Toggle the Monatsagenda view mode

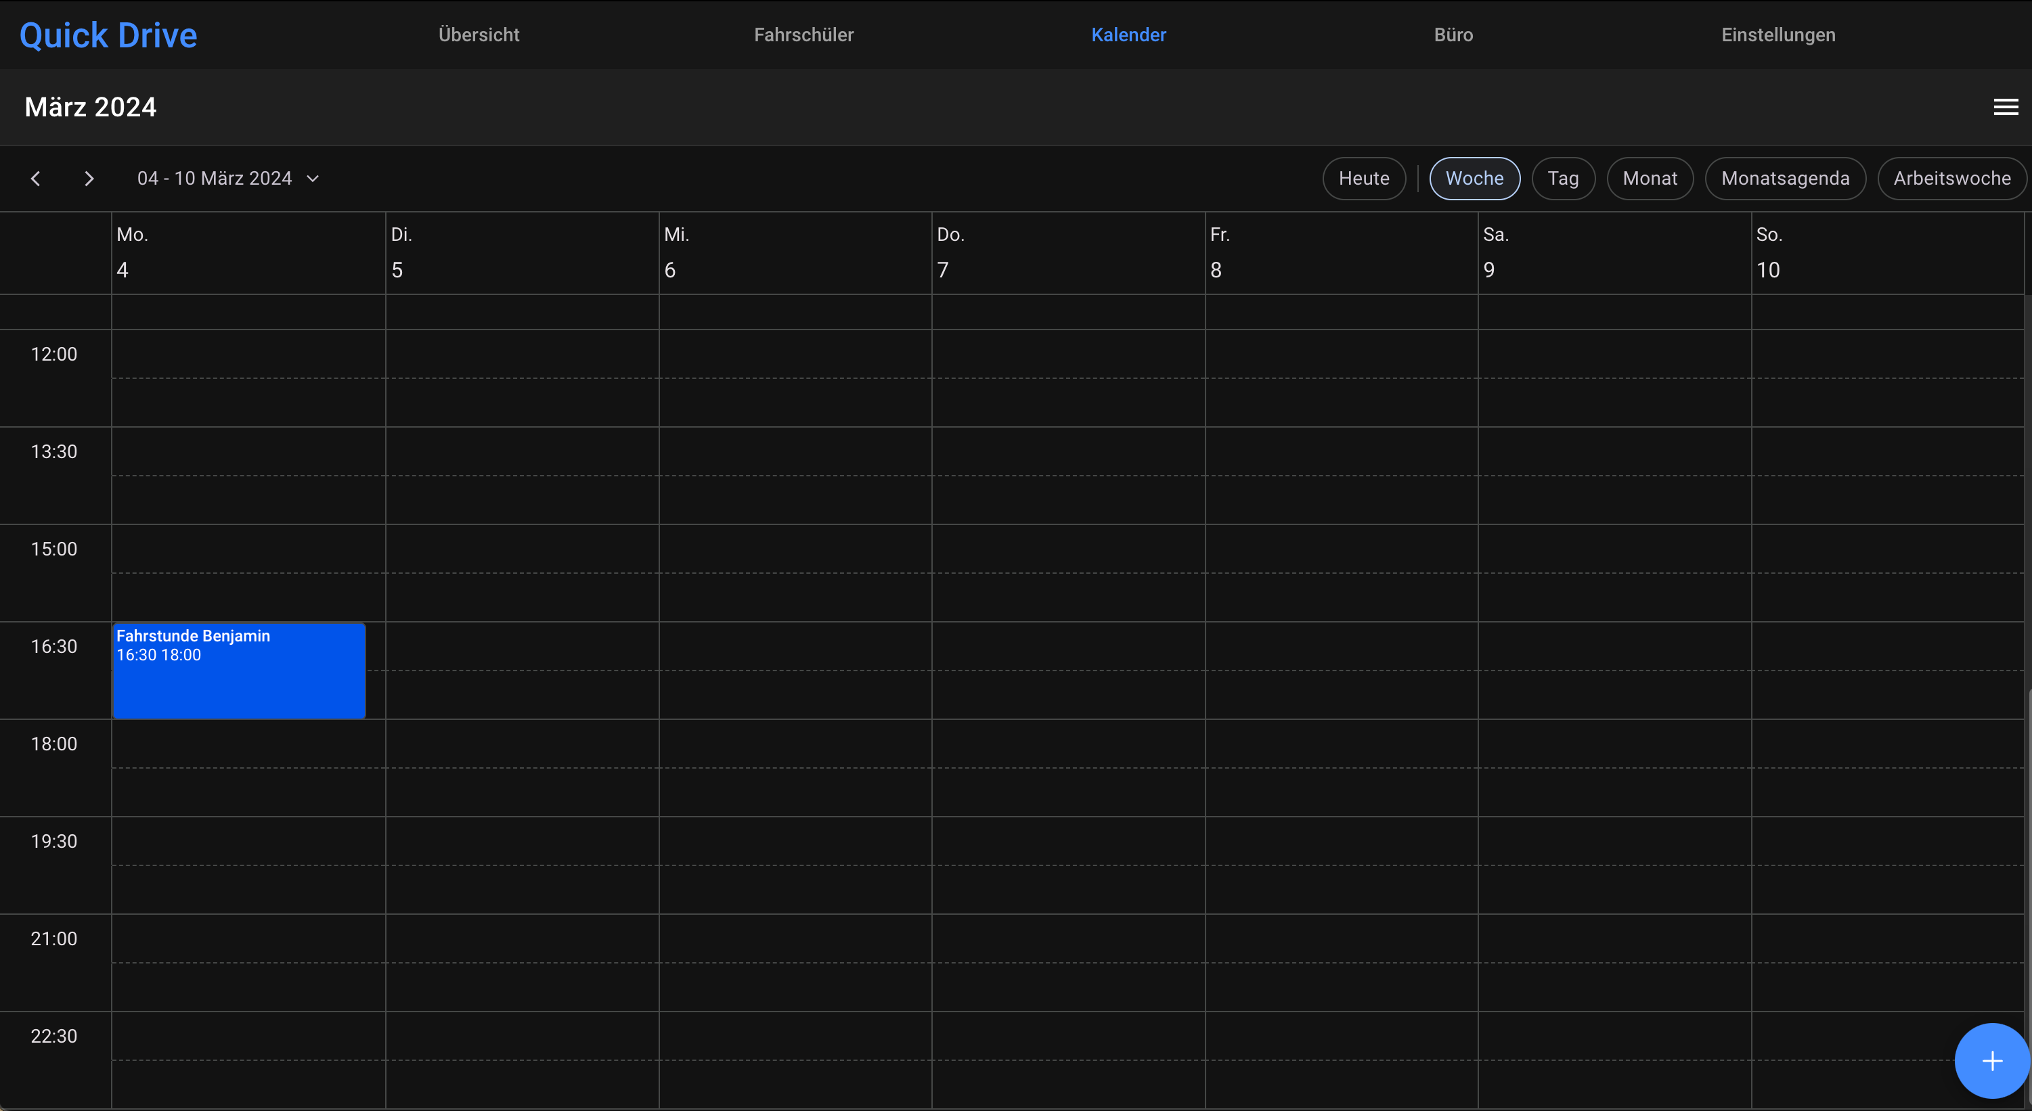click(1786, 178)
